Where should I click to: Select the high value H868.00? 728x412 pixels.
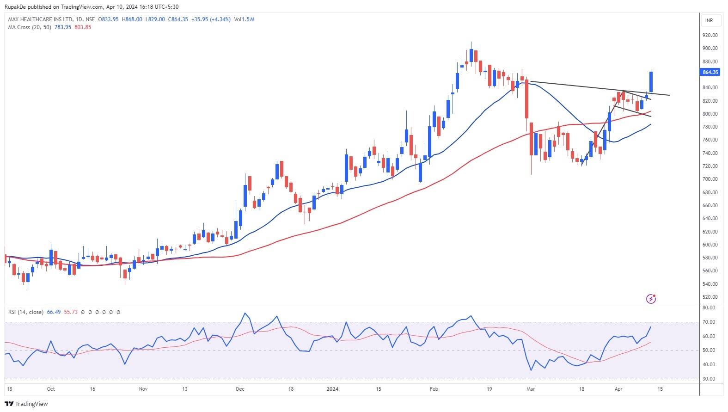[x=132, y=19]
